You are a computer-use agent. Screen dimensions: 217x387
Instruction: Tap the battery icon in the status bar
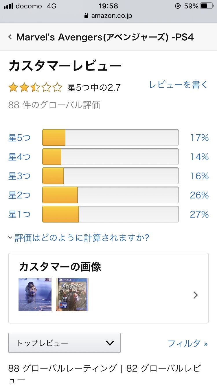pyautogui.click(x=207, y=6)
